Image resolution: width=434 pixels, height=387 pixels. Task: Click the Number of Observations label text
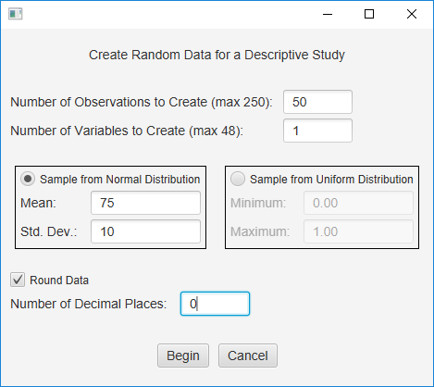tap(142, 102)
